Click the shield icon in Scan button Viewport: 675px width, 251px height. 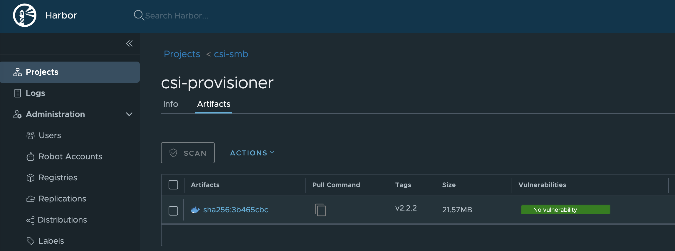[x=173, y=153]
